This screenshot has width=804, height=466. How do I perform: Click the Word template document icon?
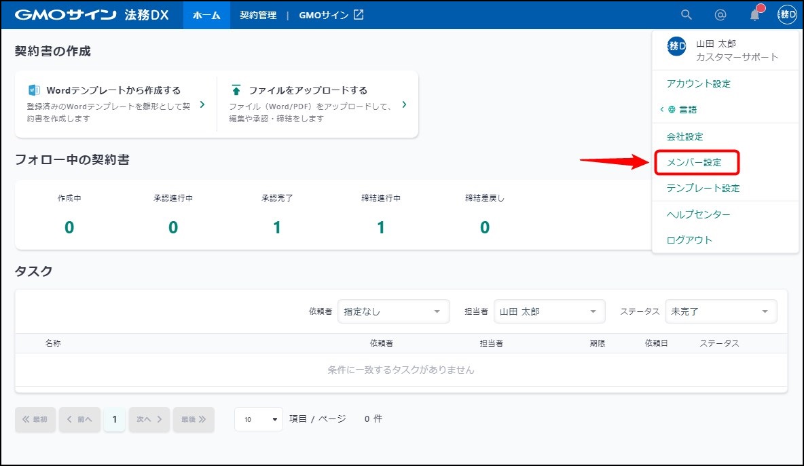[x=34, y=90]
